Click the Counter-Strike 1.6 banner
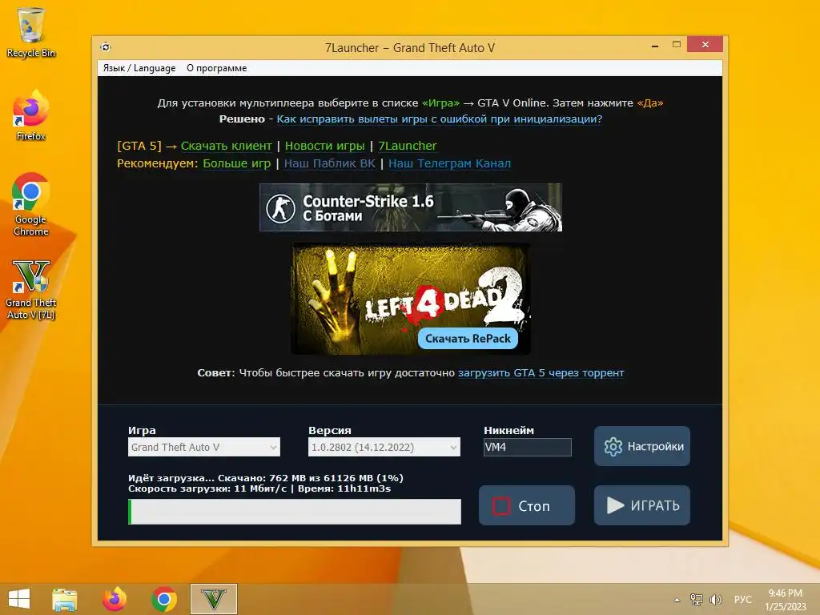Viewport: 820px width, 615px height. pos(411,207)
